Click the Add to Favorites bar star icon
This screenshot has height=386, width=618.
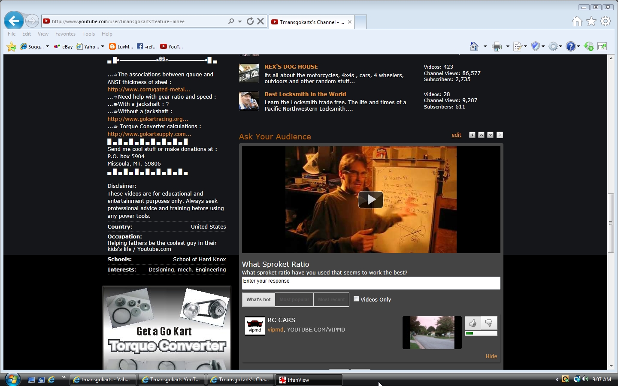[x=12, y=47]
